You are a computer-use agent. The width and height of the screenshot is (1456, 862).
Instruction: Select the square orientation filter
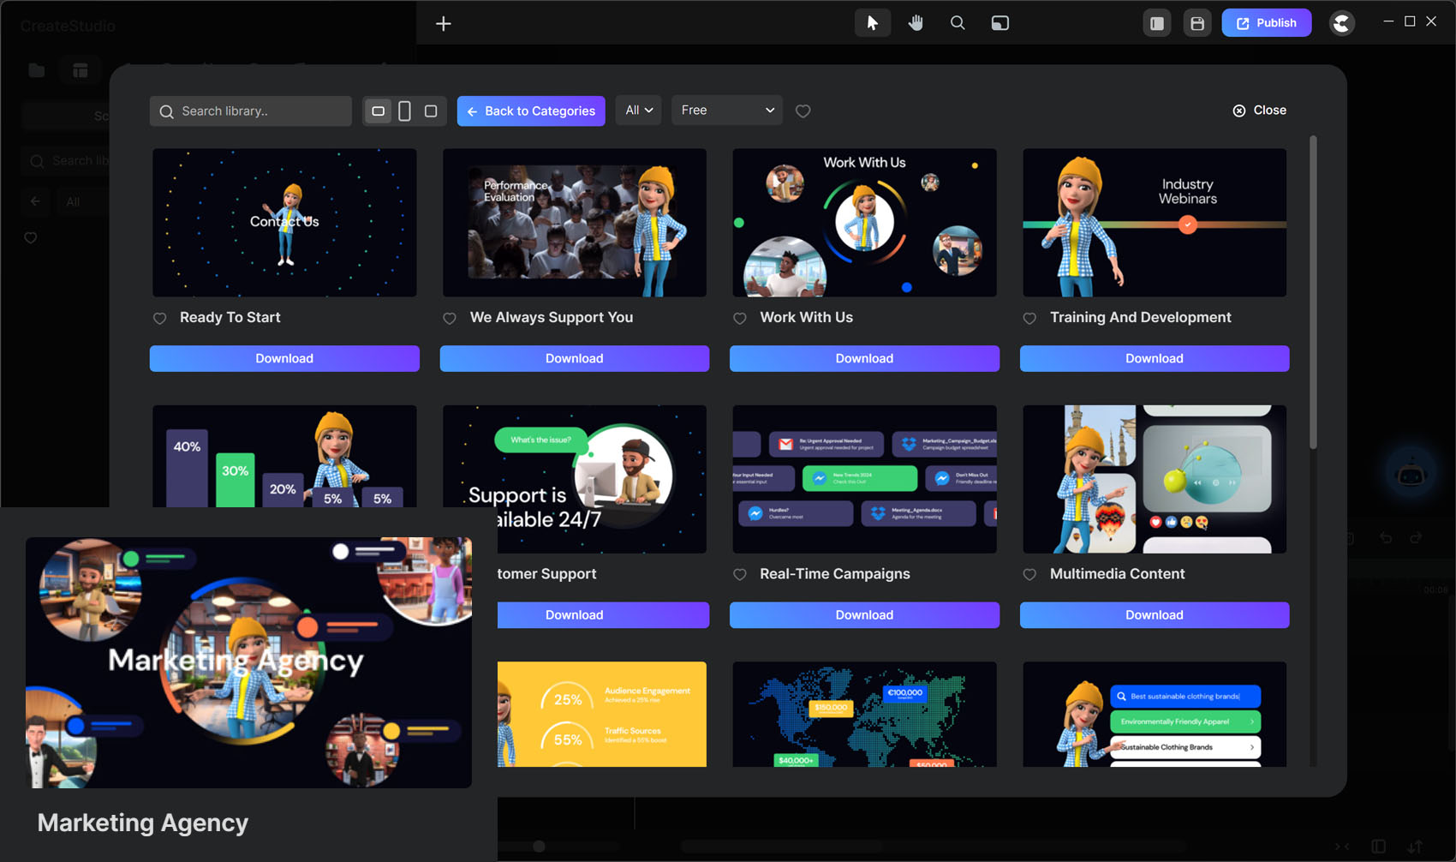point(431,111)
